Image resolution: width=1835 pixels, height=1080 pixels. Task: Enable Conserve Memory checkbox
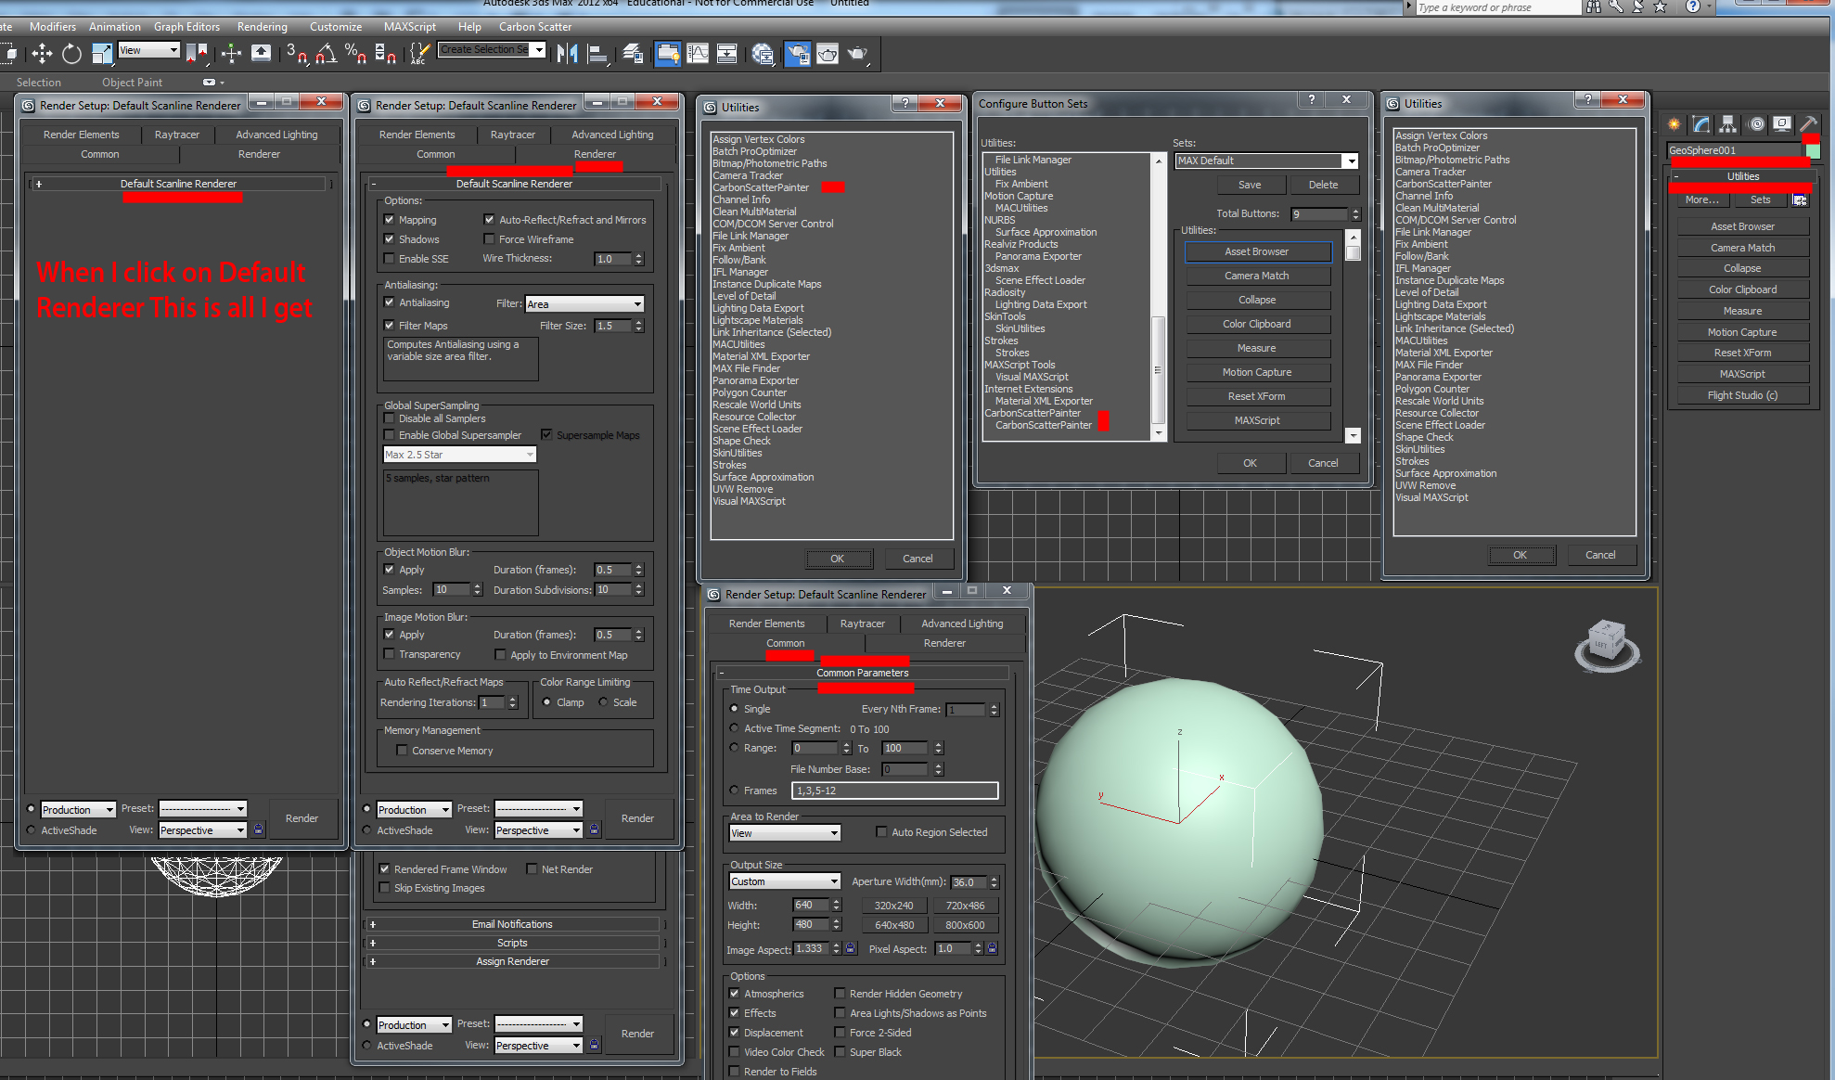click(402, 751)
